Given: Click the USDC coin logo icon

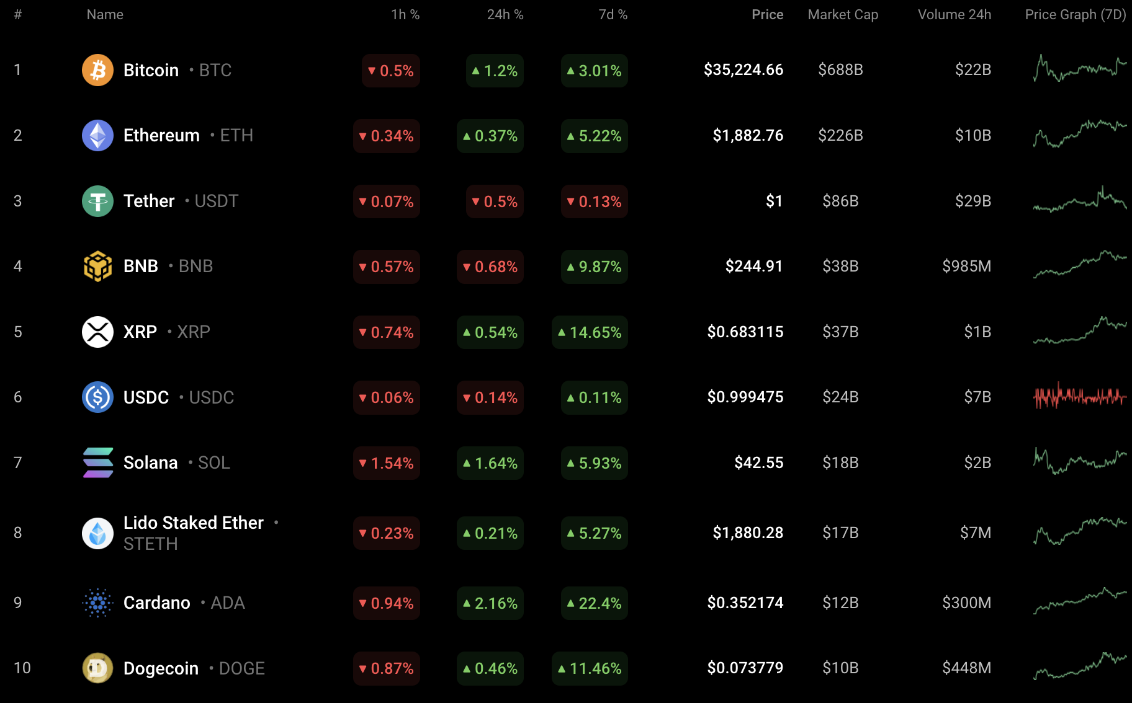Looking at the screenshot, I should [x=97, y=397].
